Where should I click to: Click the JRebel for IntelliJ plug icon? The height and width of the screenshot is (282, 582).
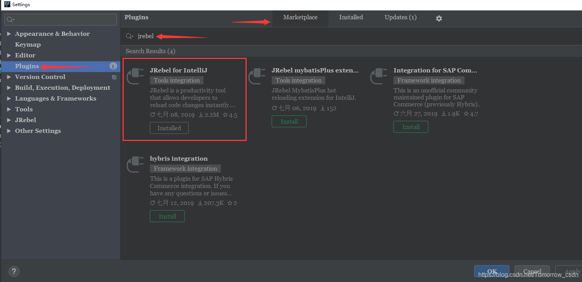pyautogui.click(x=135, y=76)
